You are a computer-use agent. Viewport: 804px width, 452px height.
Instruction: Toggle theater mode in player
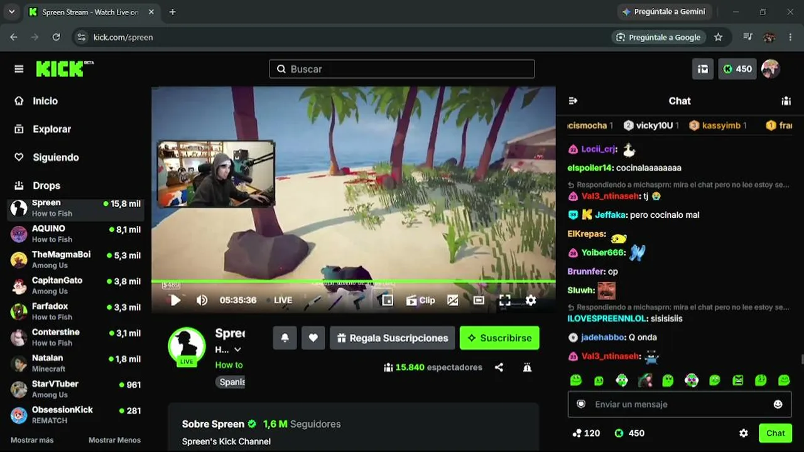[x=479, y=300]
